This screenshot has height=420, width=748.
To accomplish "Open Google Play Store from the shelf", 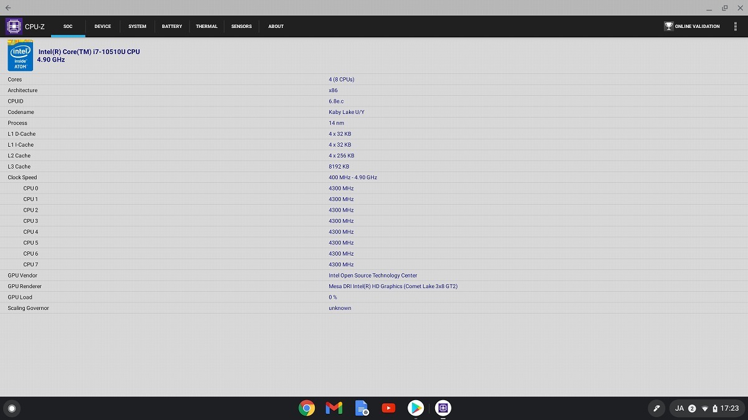I will [416, 408].
